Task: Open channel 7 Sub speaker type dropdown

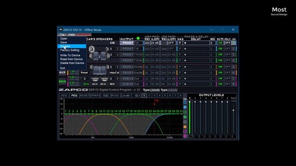Action: coord(138,78)
